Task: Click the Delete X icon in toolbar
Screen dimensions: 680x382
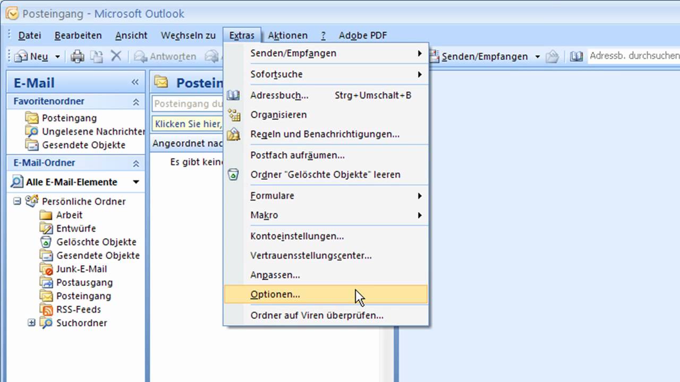Action: click(116, 56)
